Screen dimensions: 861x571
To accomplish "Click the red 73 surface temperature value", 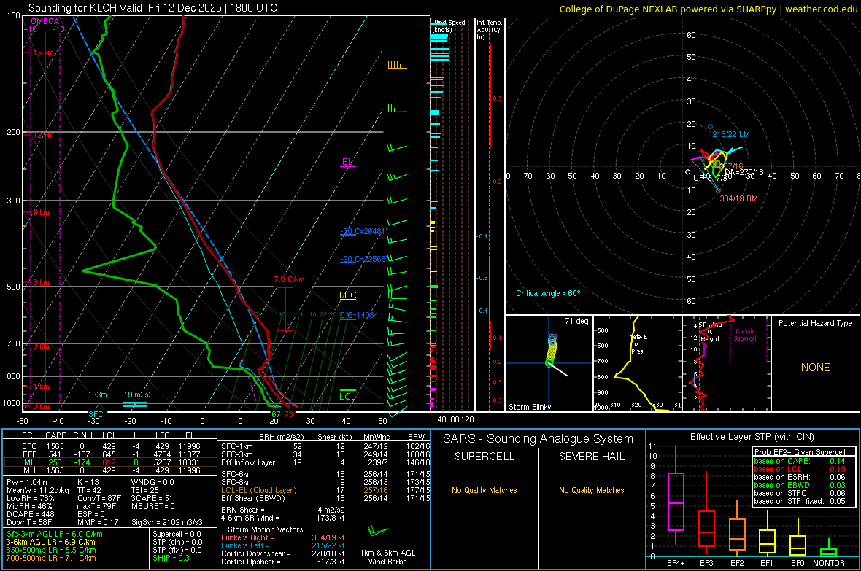I will pyautogui.click(x=289, y=414).
